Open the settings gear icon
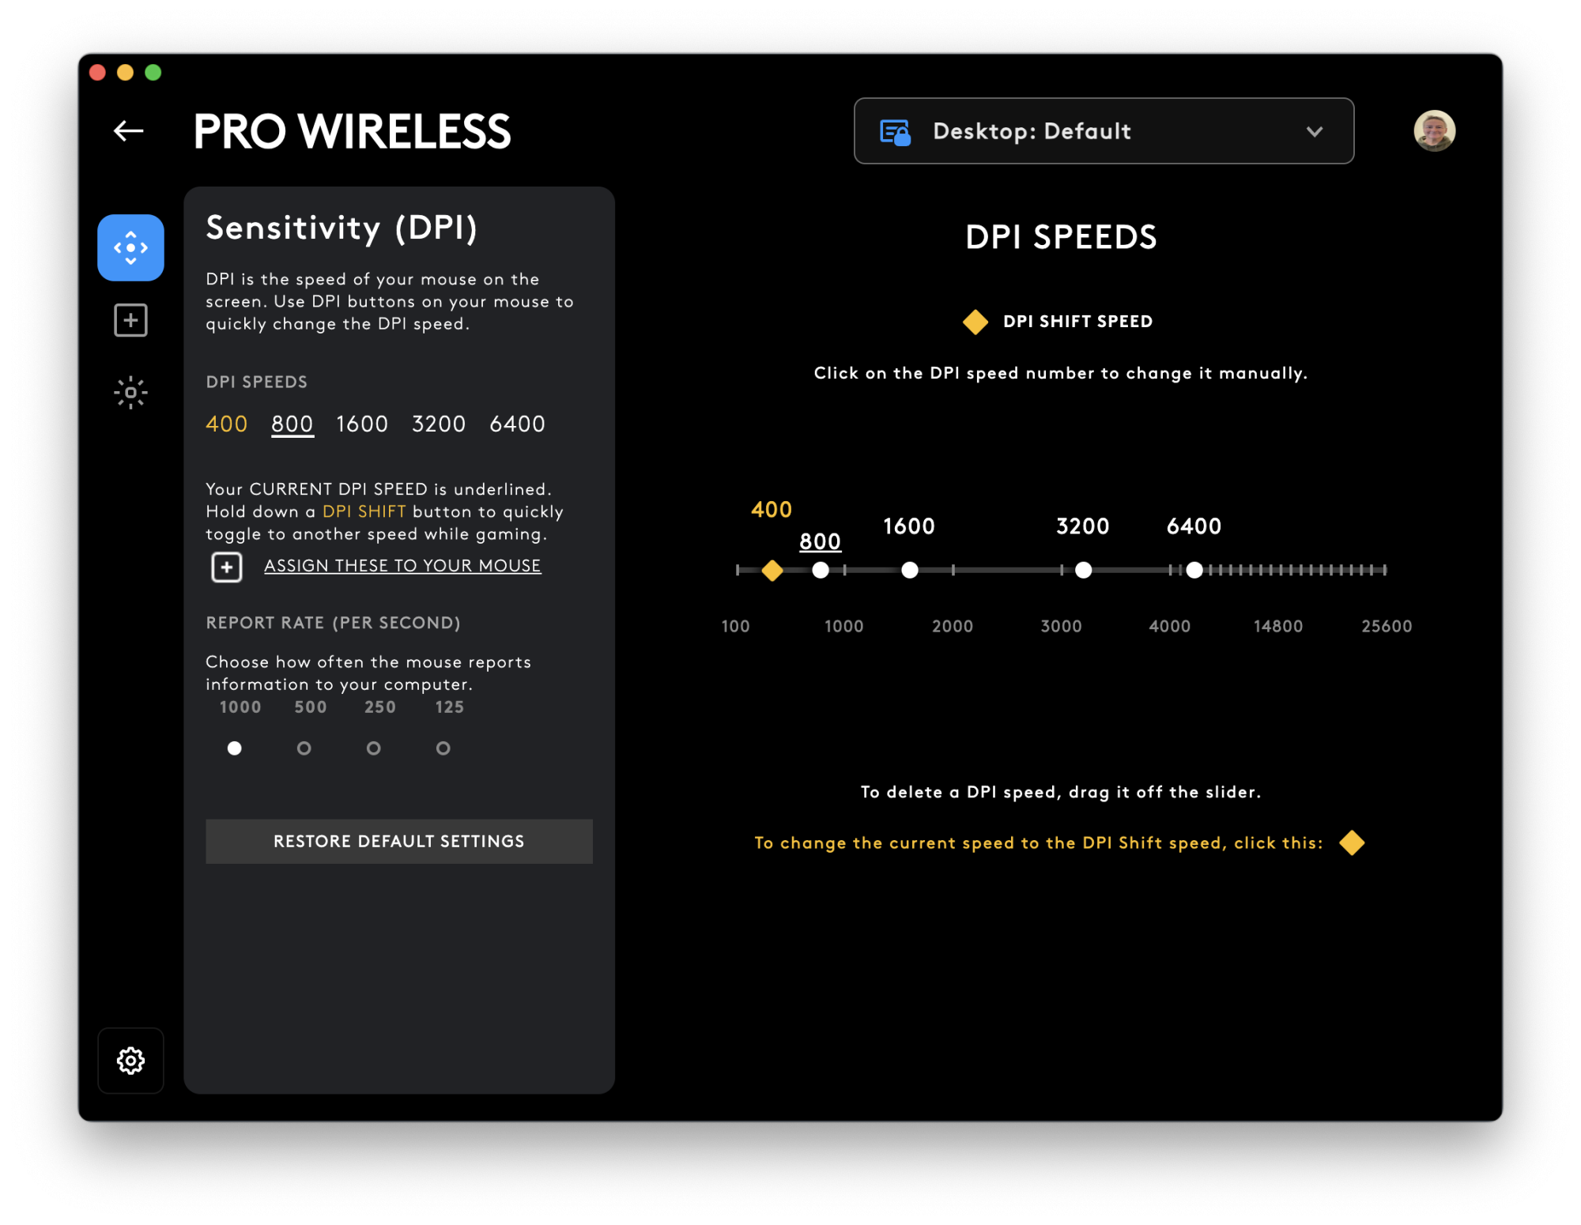 pyautogui.click(x=130, y=1061)
